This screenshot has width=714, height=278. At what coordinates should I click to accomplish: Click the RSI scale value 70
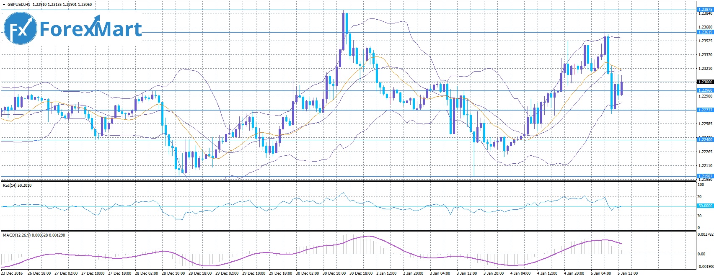pyautogui.click(x=699, y=197)
